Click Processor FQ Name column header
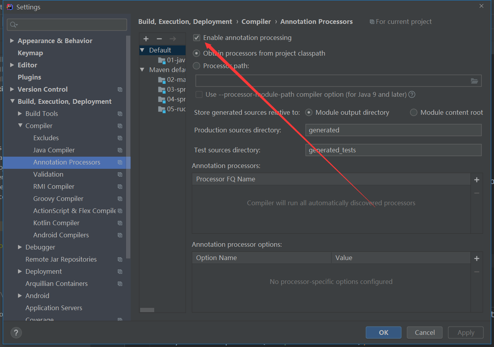 click(331, 179)
